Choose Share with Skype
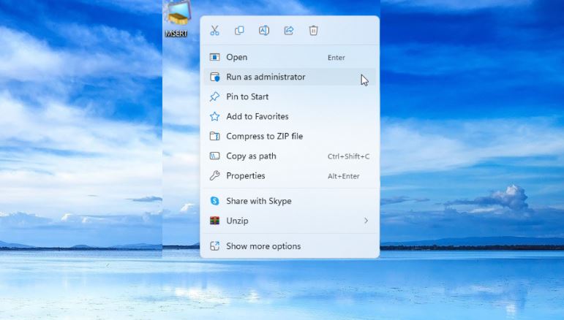This screenshot has height=320, width=564. [x=290, y=201]
